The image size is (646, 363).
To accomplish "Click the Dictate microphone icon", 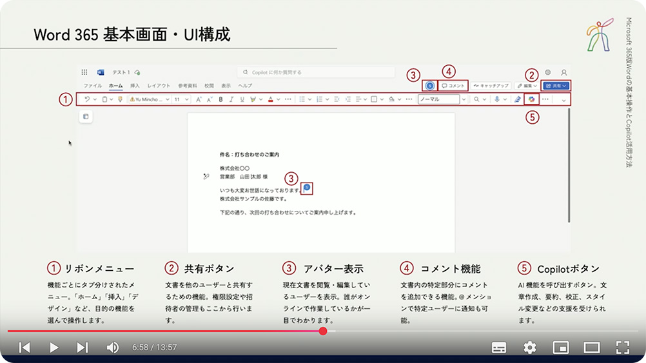I will [x=497, y=99].
